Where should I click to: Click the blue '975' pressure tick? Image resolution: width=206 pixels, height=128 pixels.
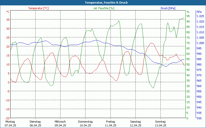pos(199,70)
